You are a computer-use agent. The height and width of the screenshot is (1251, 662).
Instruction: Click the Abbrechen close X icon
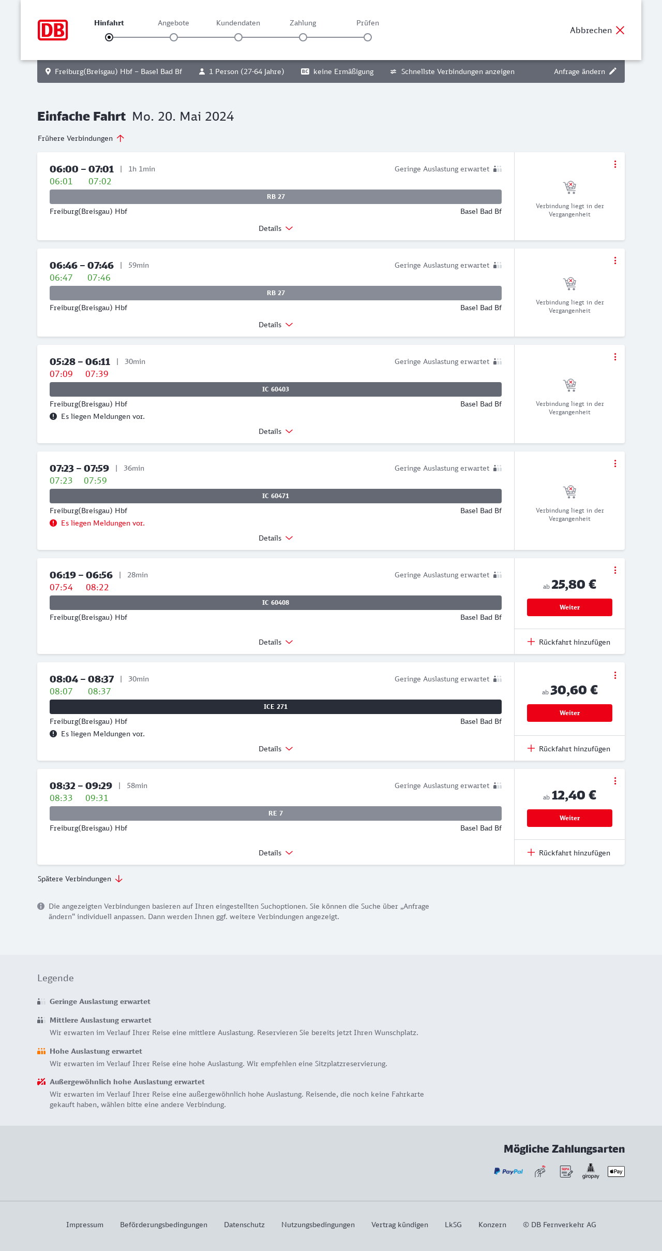[x=620, y=30]
